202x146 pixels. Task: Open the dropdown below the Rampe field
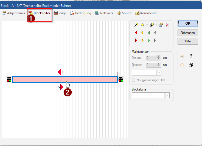click(159, 72)
